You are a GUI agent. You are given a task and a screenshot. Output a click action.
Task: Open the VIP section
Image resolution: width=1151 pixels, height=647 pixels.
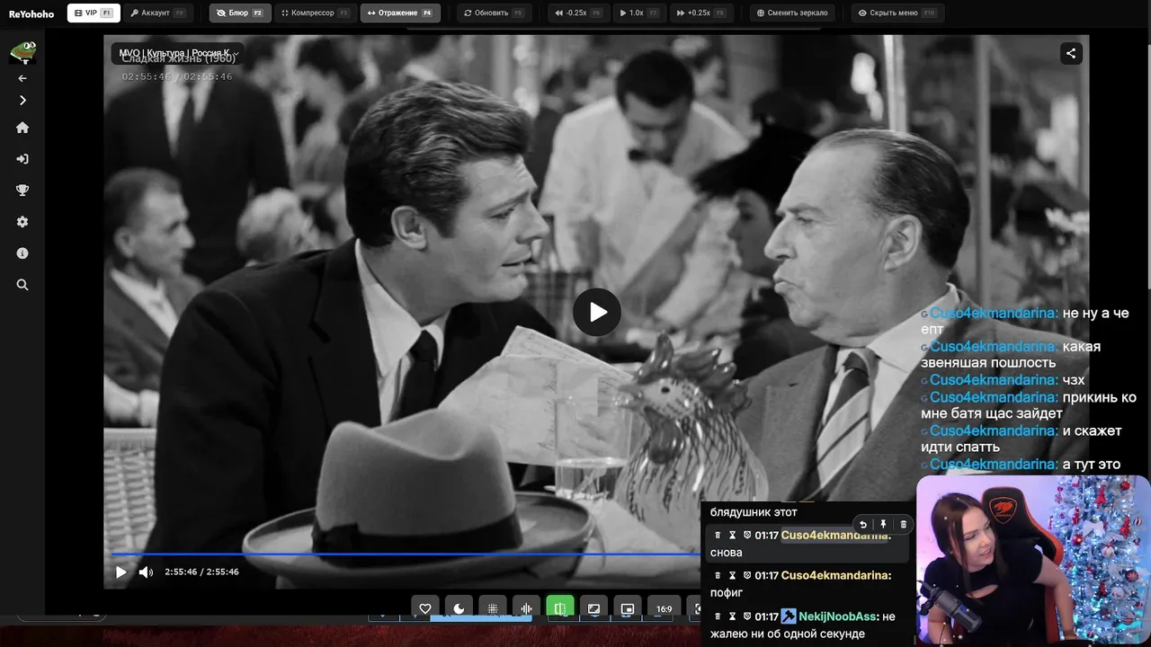[94, 13]
